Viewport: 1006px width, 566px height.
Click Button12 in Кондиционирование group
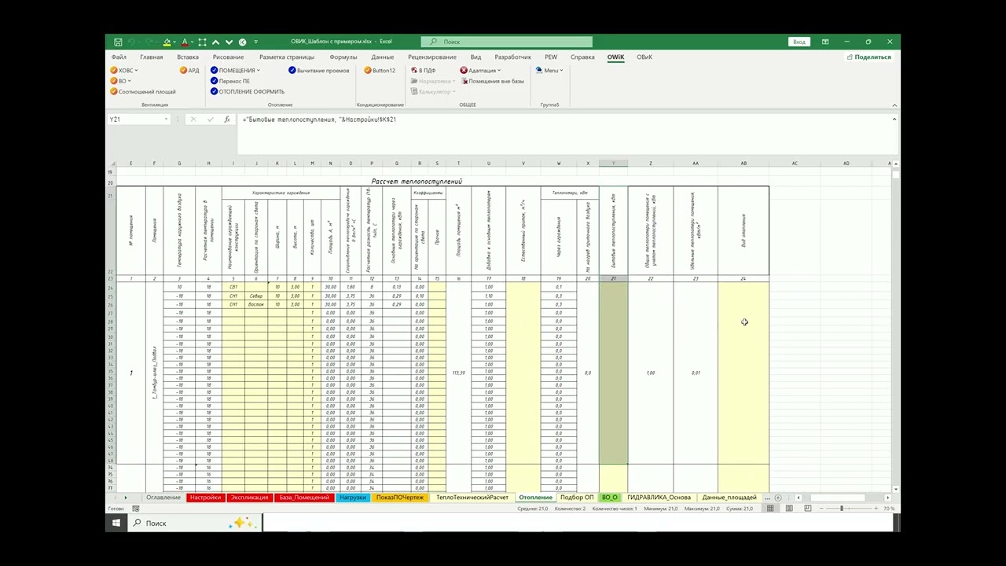pyautogui.click(x=379, y=70)
